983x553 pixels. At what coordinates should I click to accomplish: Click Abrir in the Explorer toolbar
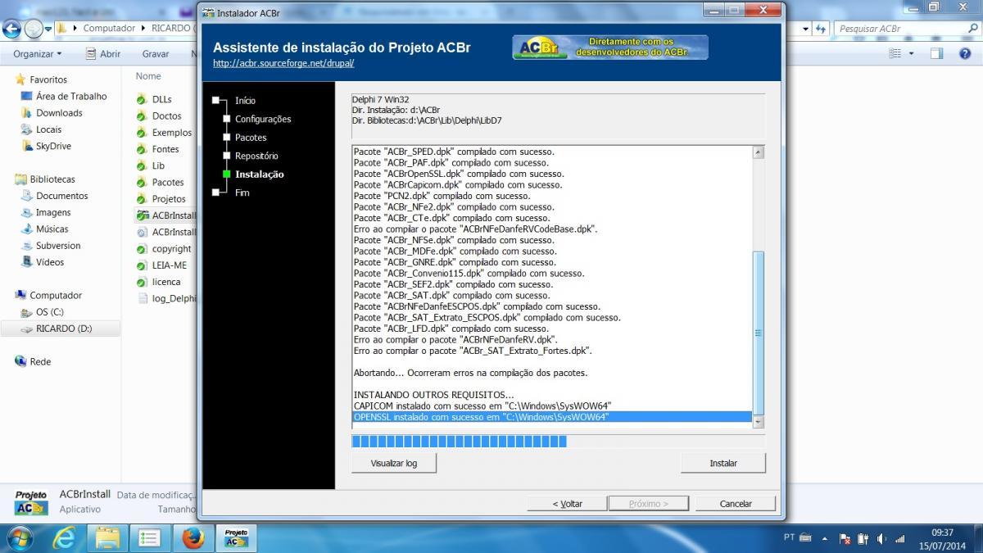click(x=103, y=53)
